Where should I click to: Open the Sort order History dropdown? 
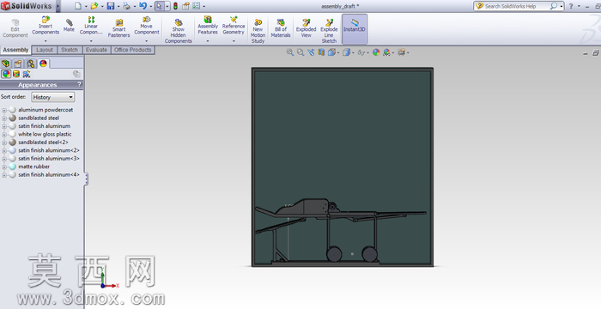click(53, 97)
